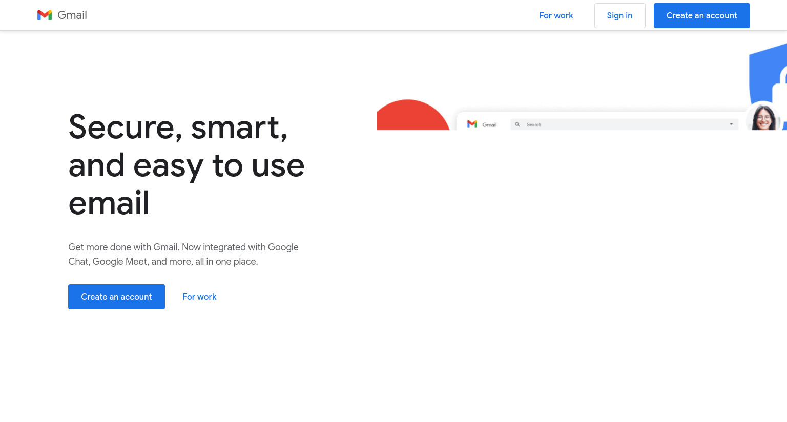Click the dropdown arrow in the mockup search bar
Screen dimensions: 787x422
click(x=731, y=124)
